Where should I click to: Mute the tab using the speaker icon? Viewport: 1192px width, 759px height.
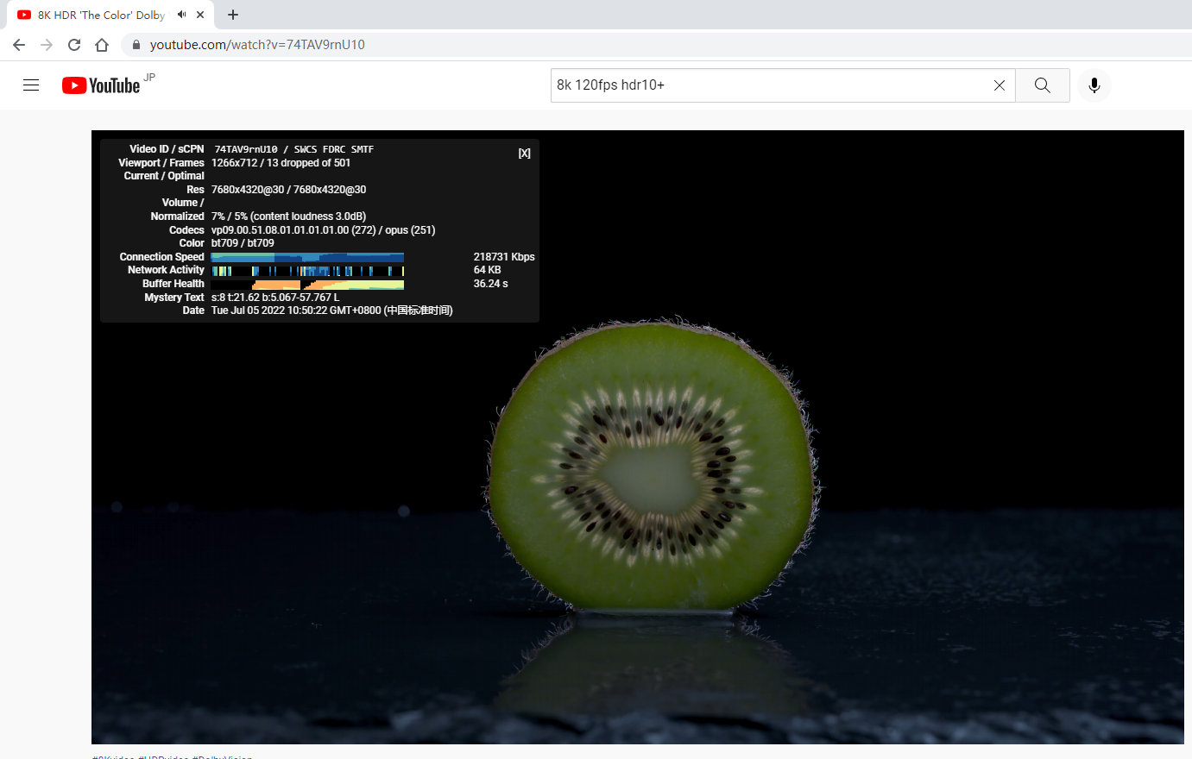click(182, 15)
